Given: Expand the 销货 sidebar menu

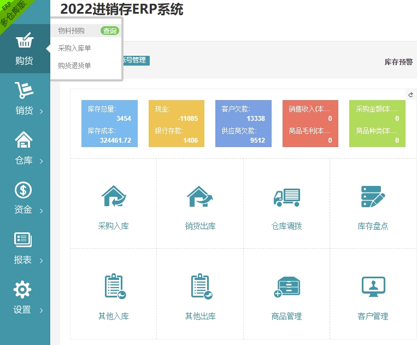Looking at the screenshot, I should [25, 98].
